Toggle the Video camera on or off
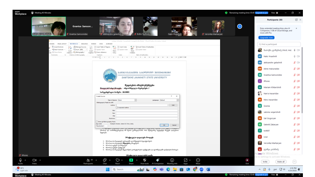Screen dimensions: 315x177 (x=34, y=160)
